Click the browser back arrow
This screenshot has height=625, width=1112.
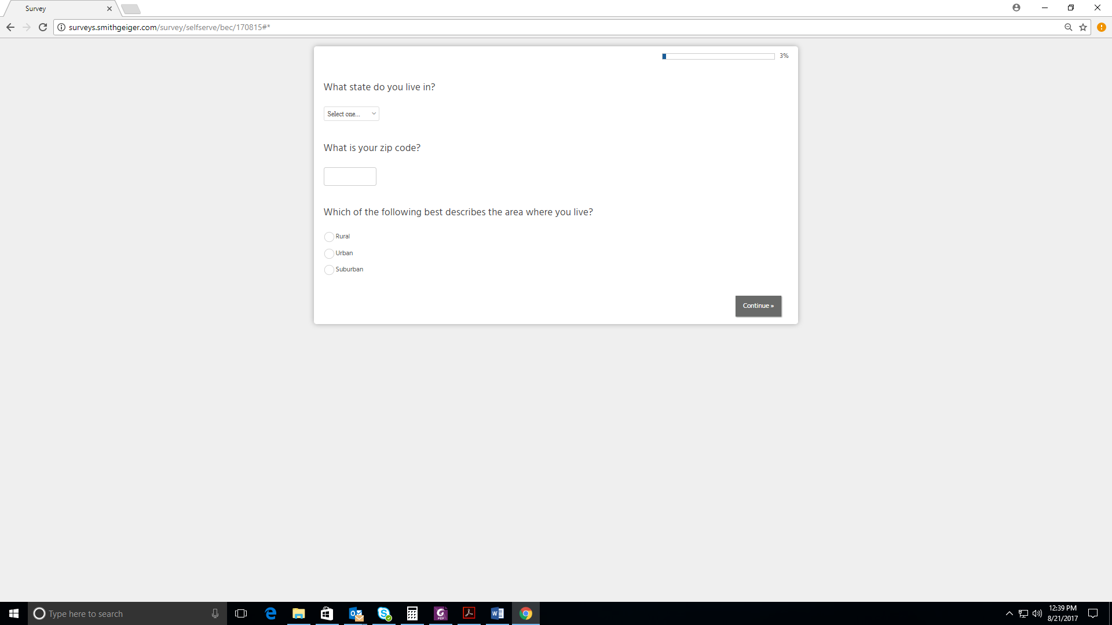(10, 27)
